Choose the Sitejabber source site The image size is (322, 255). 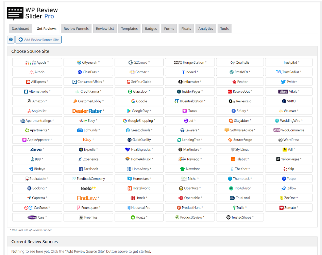240,120
